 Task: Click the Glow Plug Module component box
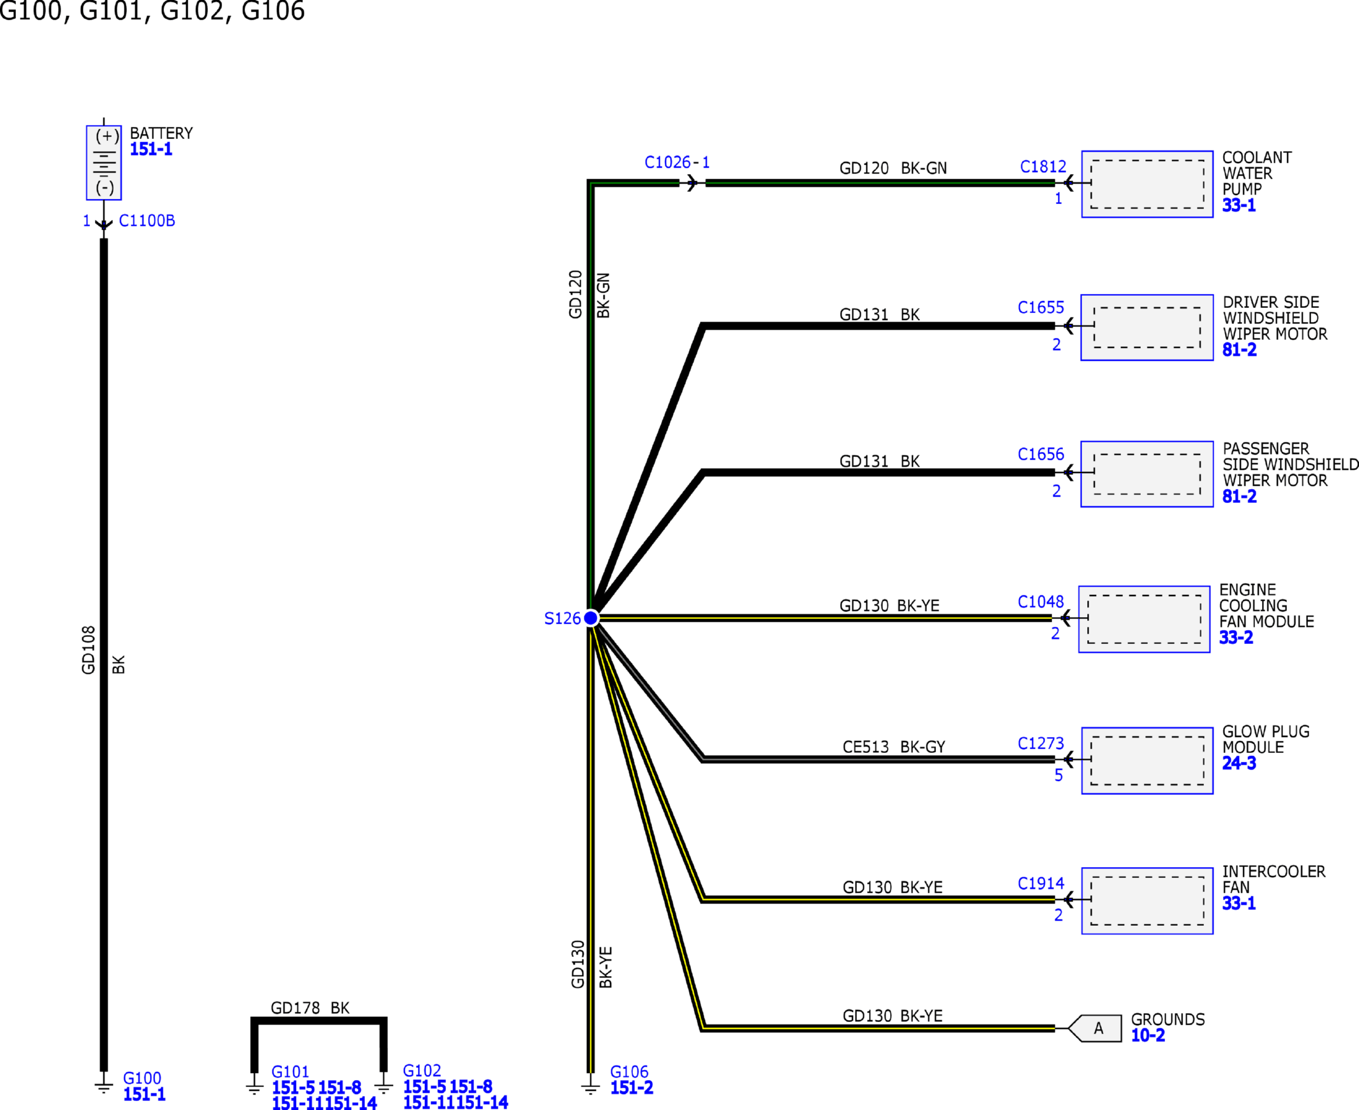coord(1147,760)
